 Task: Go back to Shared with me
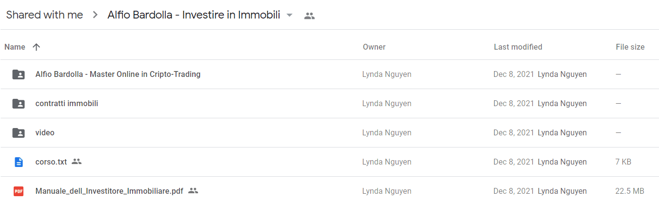point(44,15)
